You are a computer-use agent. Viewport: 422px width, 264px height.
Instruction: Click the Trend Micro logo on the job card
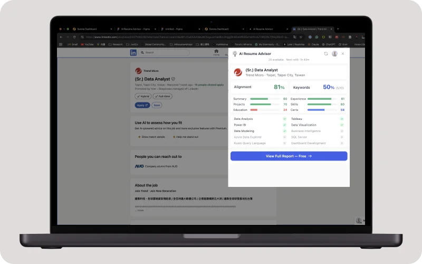point(138,71)
